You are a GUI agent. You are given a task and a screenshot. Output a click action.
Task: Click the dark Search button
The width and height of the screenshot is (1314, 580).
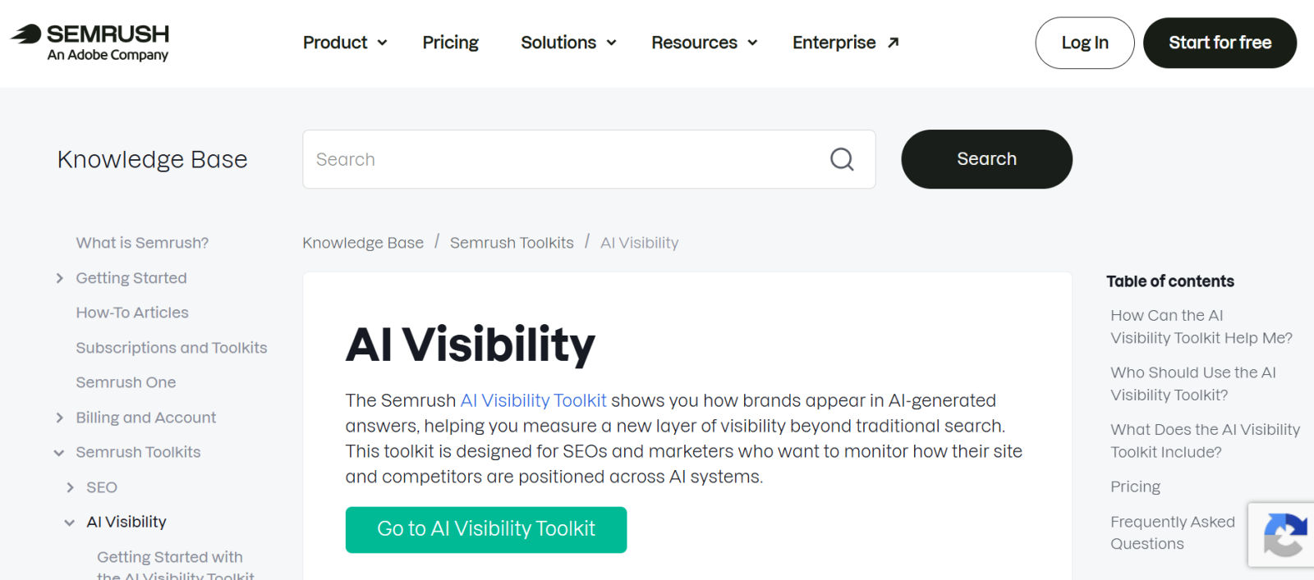[x=986, y=159]
